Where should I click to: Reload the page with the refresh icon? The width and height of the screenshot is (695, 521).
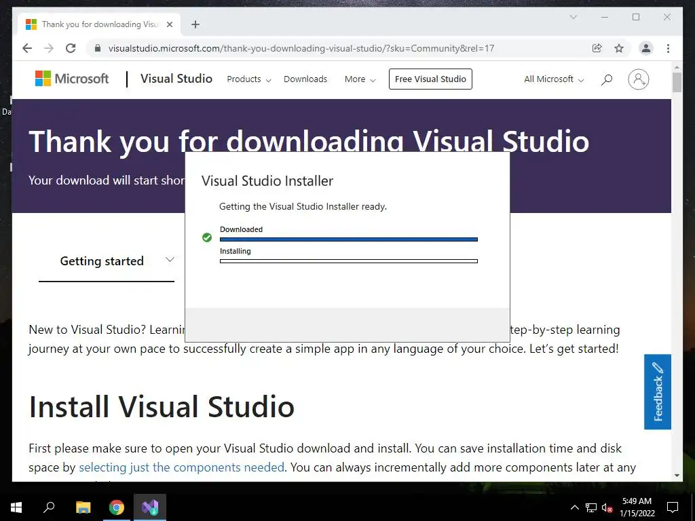(x=71, y=48)
